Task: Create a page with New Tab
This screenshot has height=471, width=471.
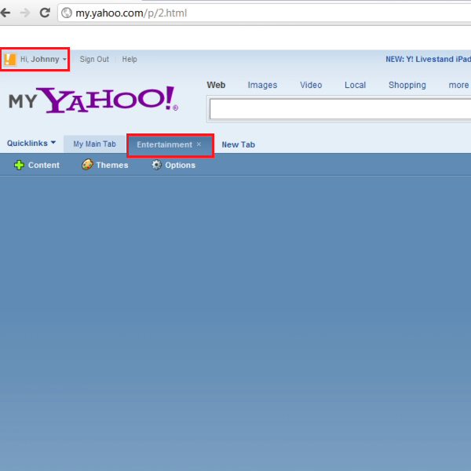Action: click(238, 144)
